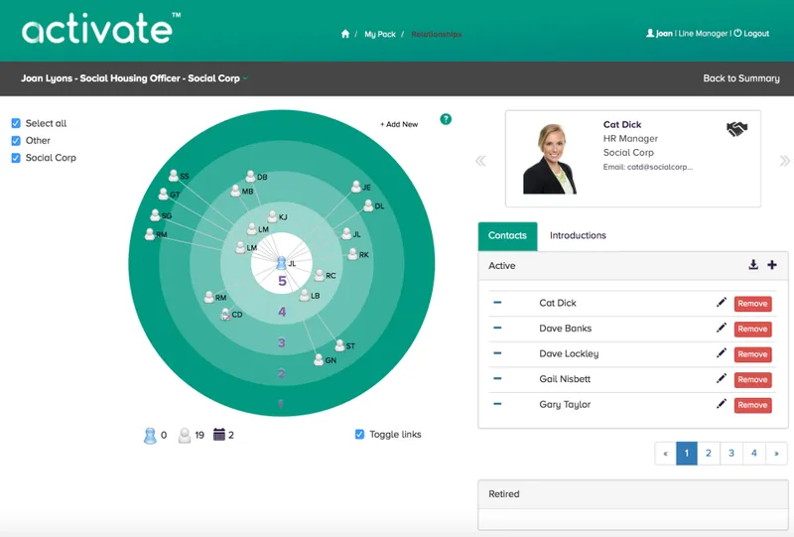The image size is (794, 537).
Task: Select the CD contact node on chart
Action: pos(225,315)
